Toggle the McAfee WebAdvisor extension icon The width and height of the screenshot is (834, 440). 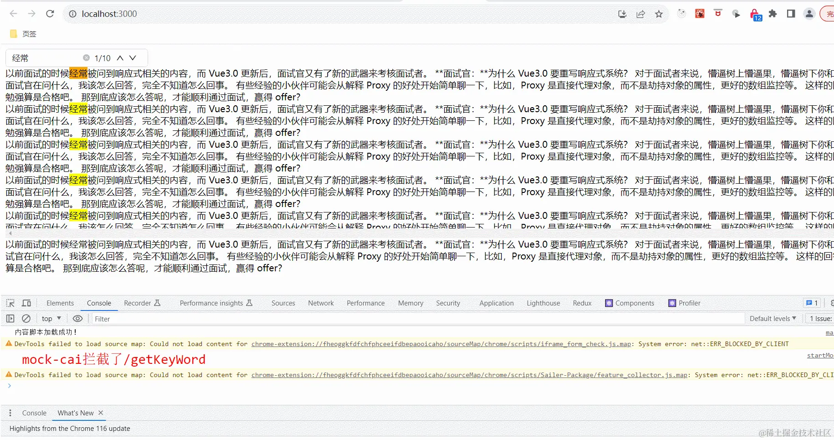717,14
